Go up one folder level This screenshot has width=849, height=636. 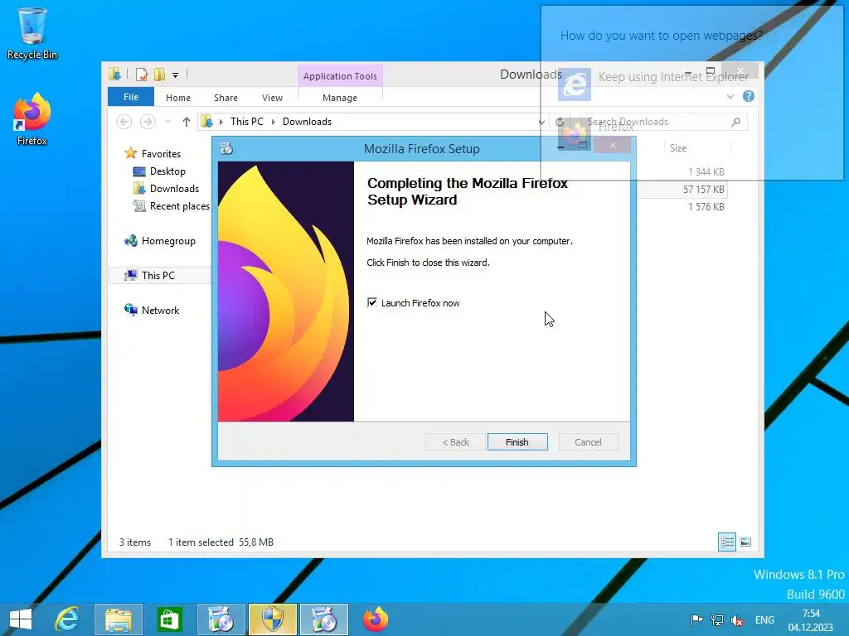point(187,122)
